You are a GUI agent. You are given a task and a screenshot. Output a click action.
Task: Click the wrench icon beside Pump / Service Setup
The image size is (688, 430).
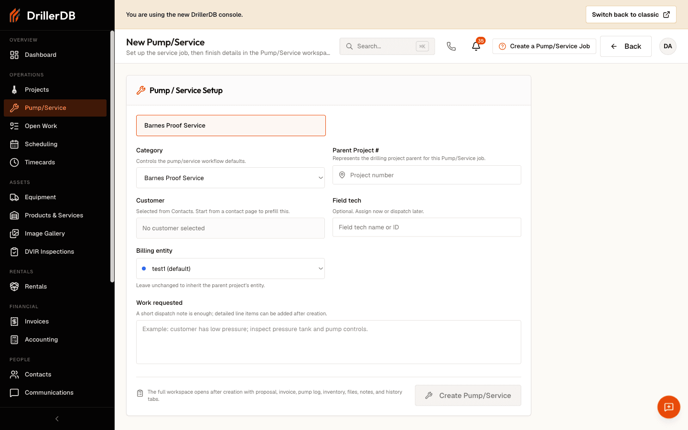(x=141, y=90)
